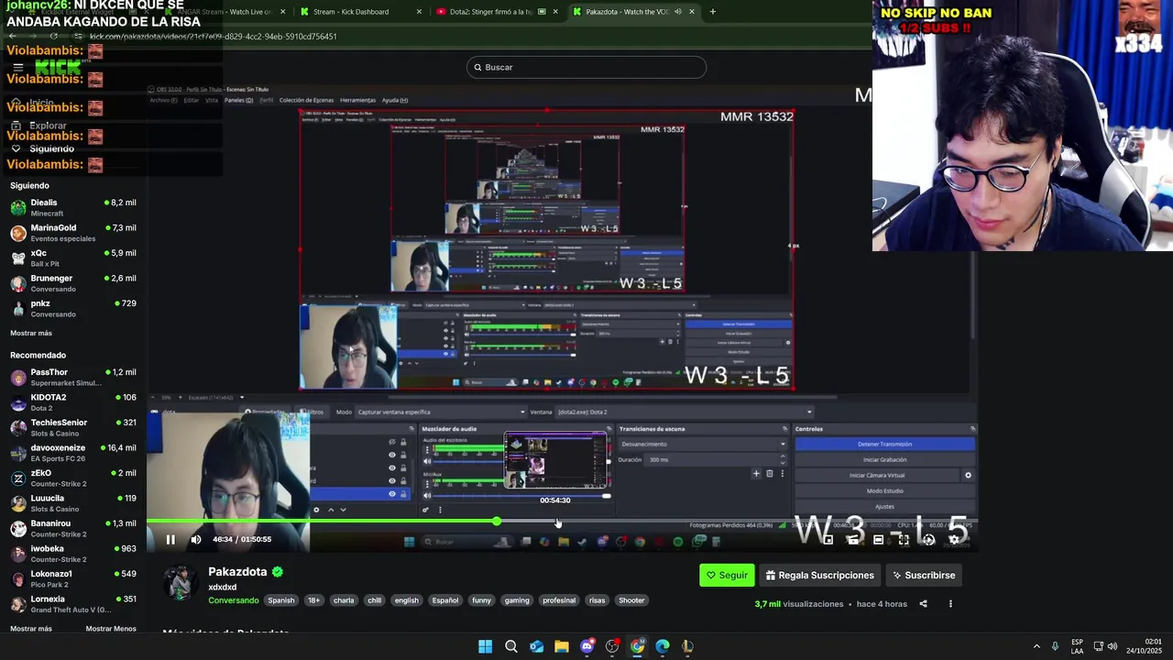The image size is (1173, 660).
Task: Open Windows taskbar search
Action: pyautogui.click(x=511, y=646)
